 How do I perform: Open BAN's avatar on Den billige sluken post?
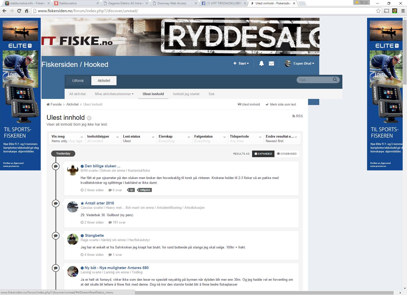[72, 170]
